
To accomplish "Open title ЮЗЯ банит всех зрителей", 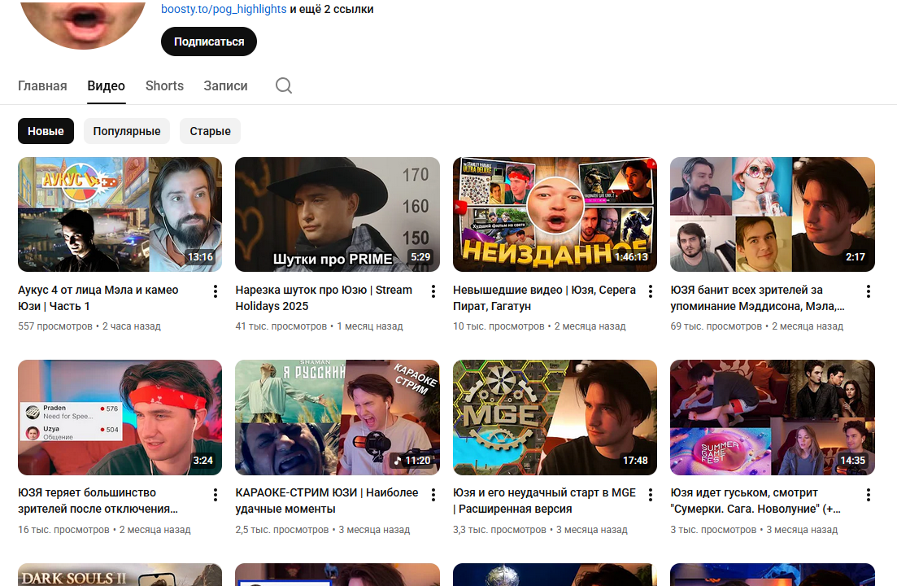I will pos(757,298).
